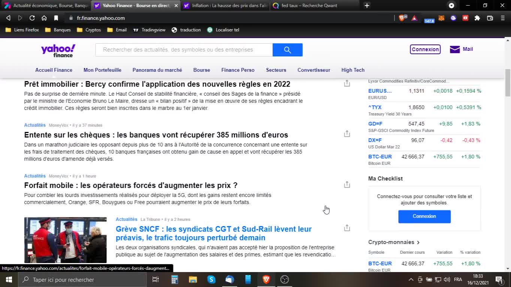Open the new tab plus button
Viewport: 511px width, 287px height.
367,6
